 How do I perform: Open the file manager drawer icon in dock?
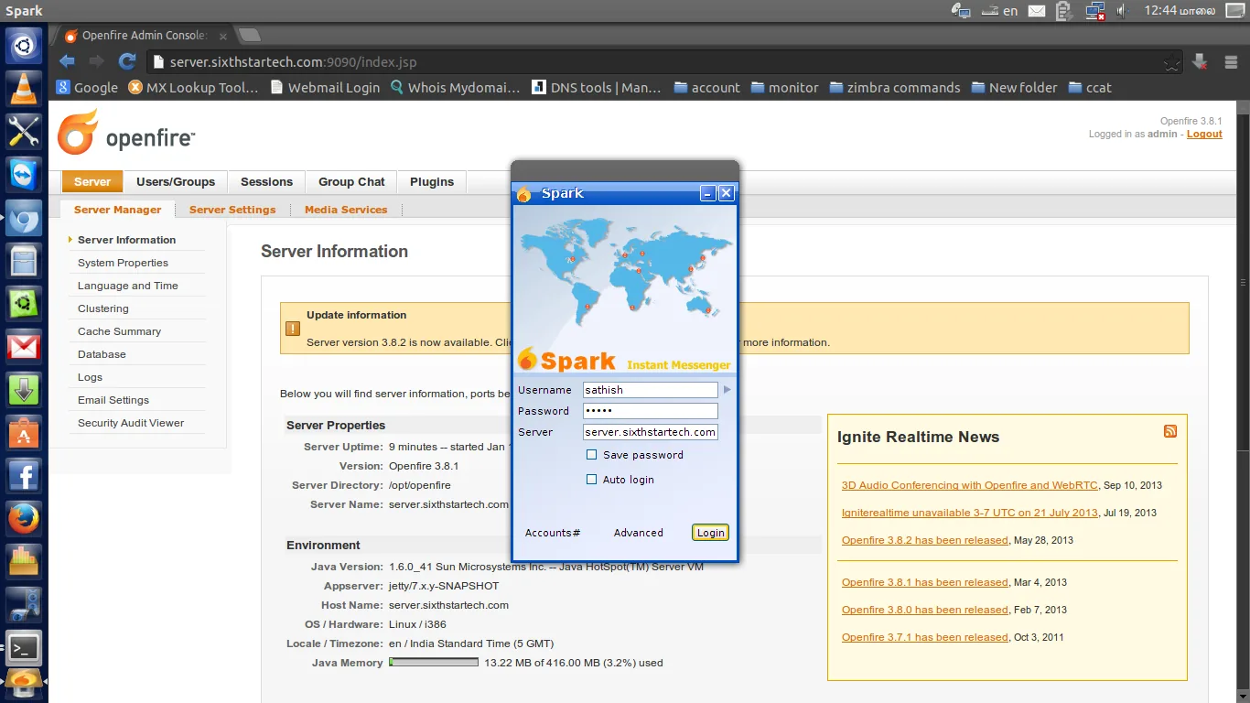pyautogui.click(x=24, y=261)
